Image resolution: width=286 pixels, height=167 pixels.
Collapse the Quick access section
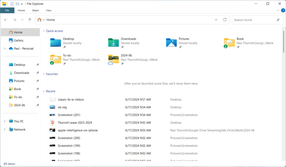44,31
